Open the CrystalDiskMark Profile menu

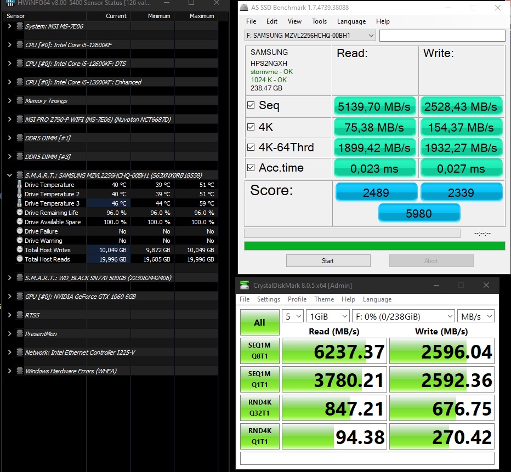pos(297,299)
